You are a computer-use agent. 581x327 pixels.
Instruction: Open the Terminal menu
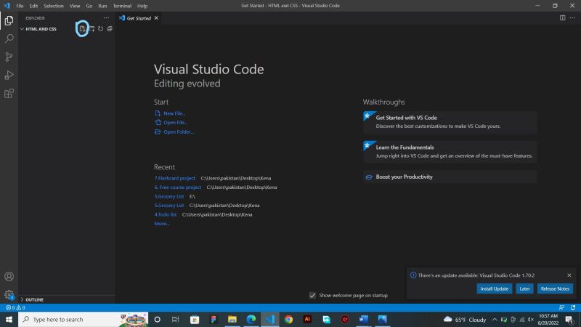pyautogui.click(x=122, y=6)
